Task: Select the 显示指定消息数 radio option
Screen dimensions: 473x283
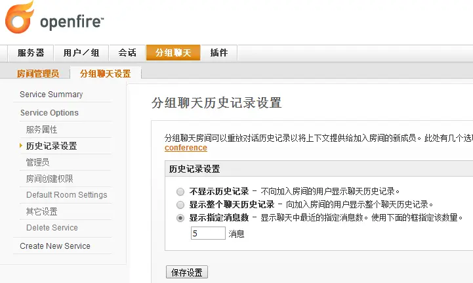Action: pos(180,218)
